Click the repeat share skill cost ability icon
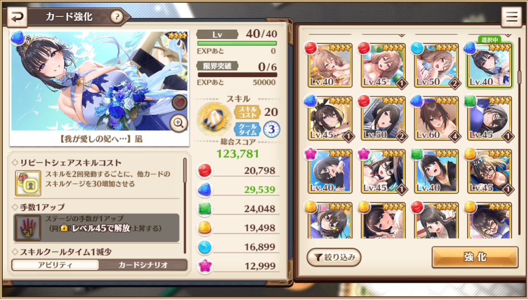The image size is (528, 300). coord(28,183)
